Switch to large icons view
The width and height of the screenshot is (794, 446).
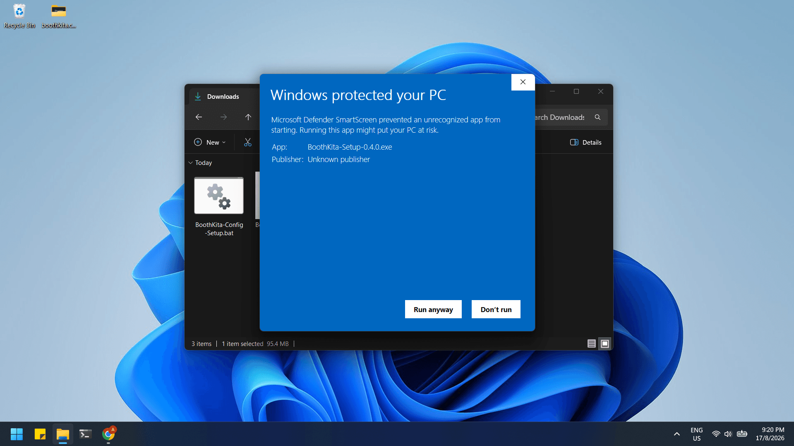[x=605, y=343]
